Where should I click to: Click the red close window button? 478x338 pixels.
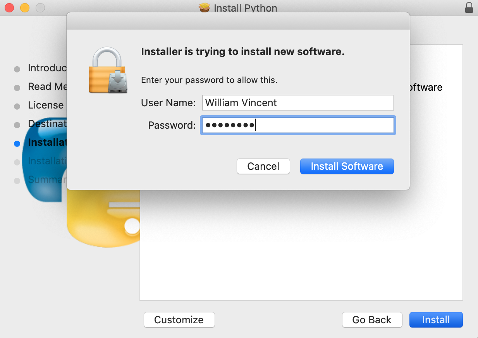(9, 7)
